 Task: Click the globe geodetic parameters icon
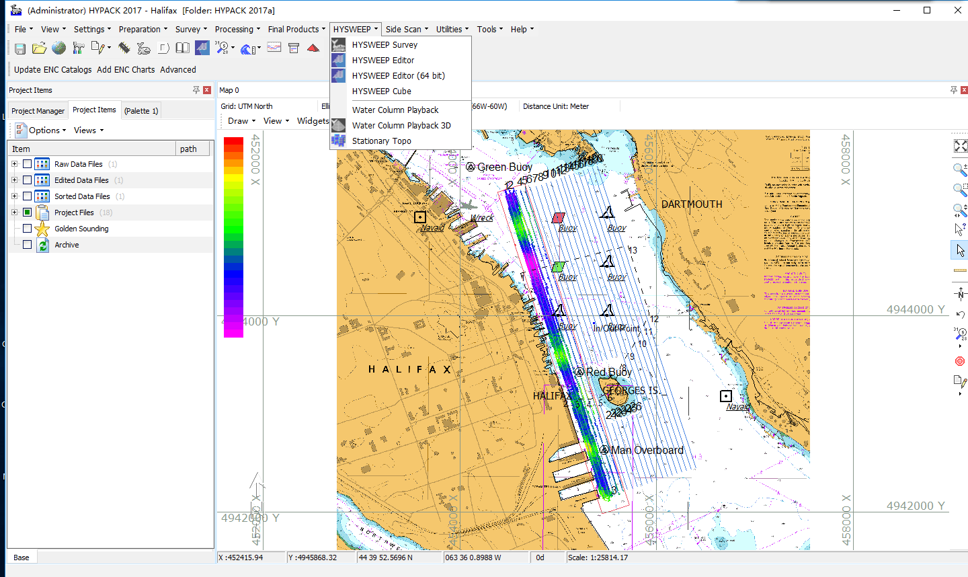(x=59, y=48)
